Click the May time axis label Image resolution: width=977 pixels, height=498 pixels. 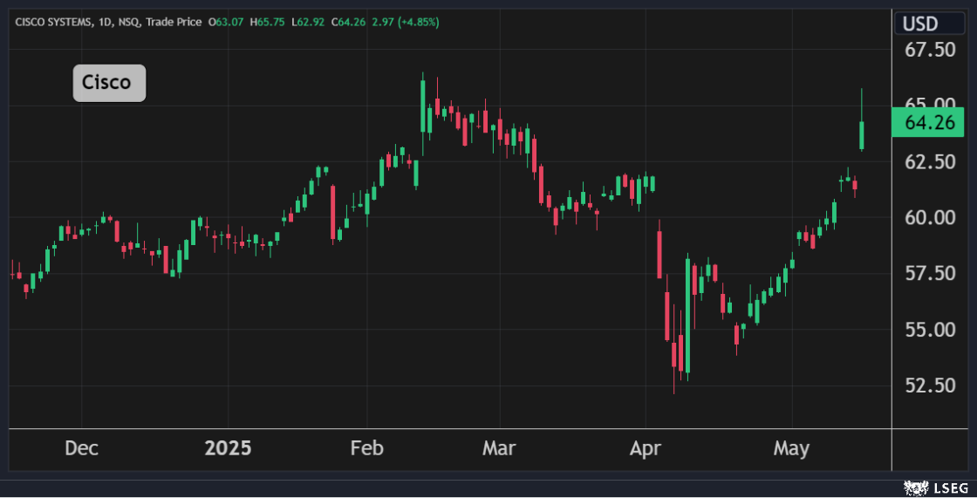pyautogui.click(x=791, y=448)
